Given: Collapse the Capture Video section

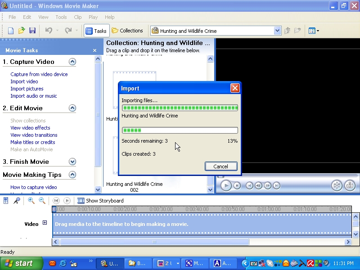Looking at the screenshot, I should click(72, 62).
